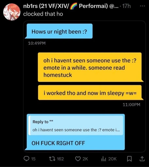Click the 'Hows ur night been' message bubble
149x167 pixels.
(59, 31)
